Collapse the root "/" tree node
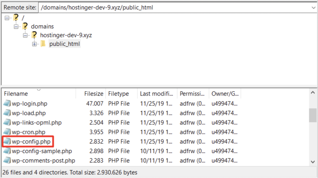The image size is (318, 178). (x=7, y=18)
